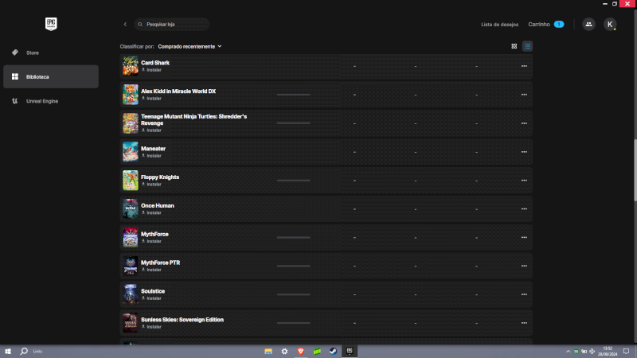Go back with the back arrow

(x=125, y=25)
